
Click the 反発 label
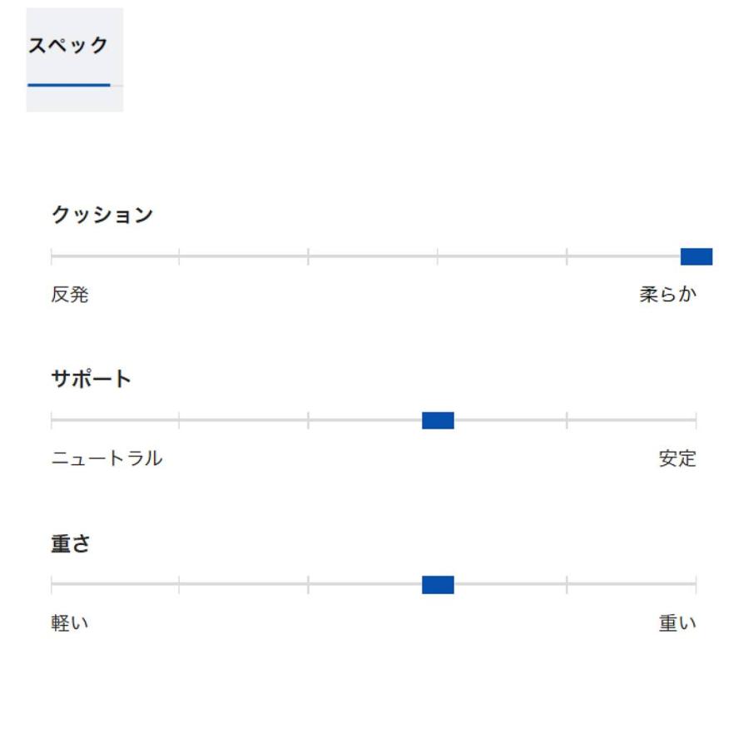click(x=70, y=295)
